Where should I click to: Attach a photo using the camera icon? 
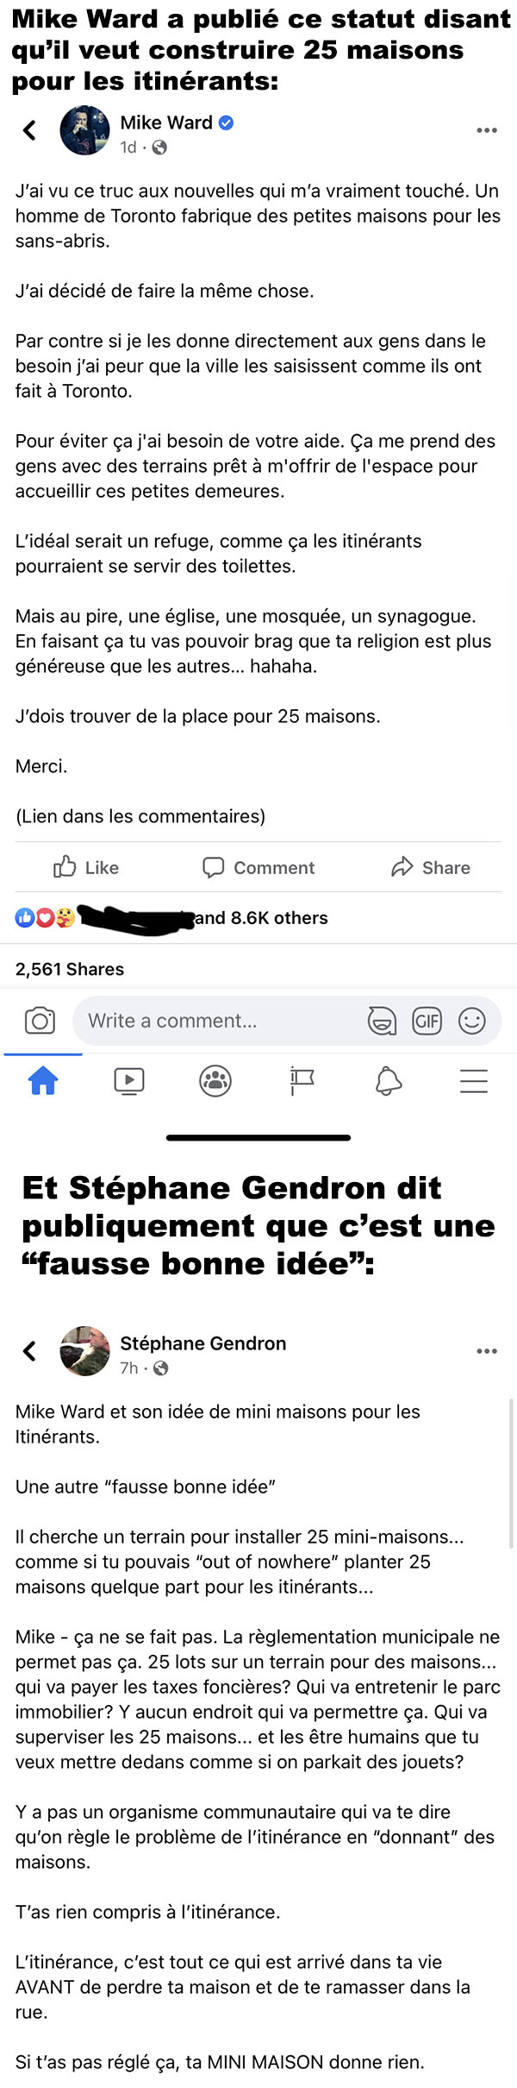coord(40,1021)
